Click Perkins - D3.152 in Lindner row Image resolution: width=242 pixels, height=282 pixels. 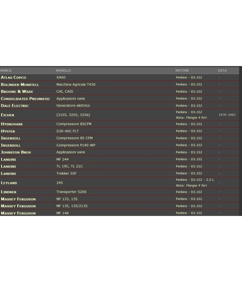189,192
